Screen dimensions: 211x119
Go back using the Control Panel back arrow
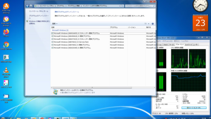click(x=27, y=6)
